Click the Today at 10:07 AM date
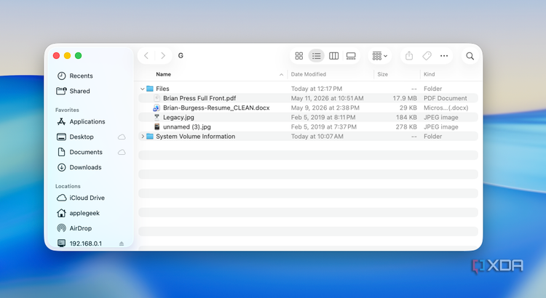This screenshot has width=546, height=298. coord(317,137)
